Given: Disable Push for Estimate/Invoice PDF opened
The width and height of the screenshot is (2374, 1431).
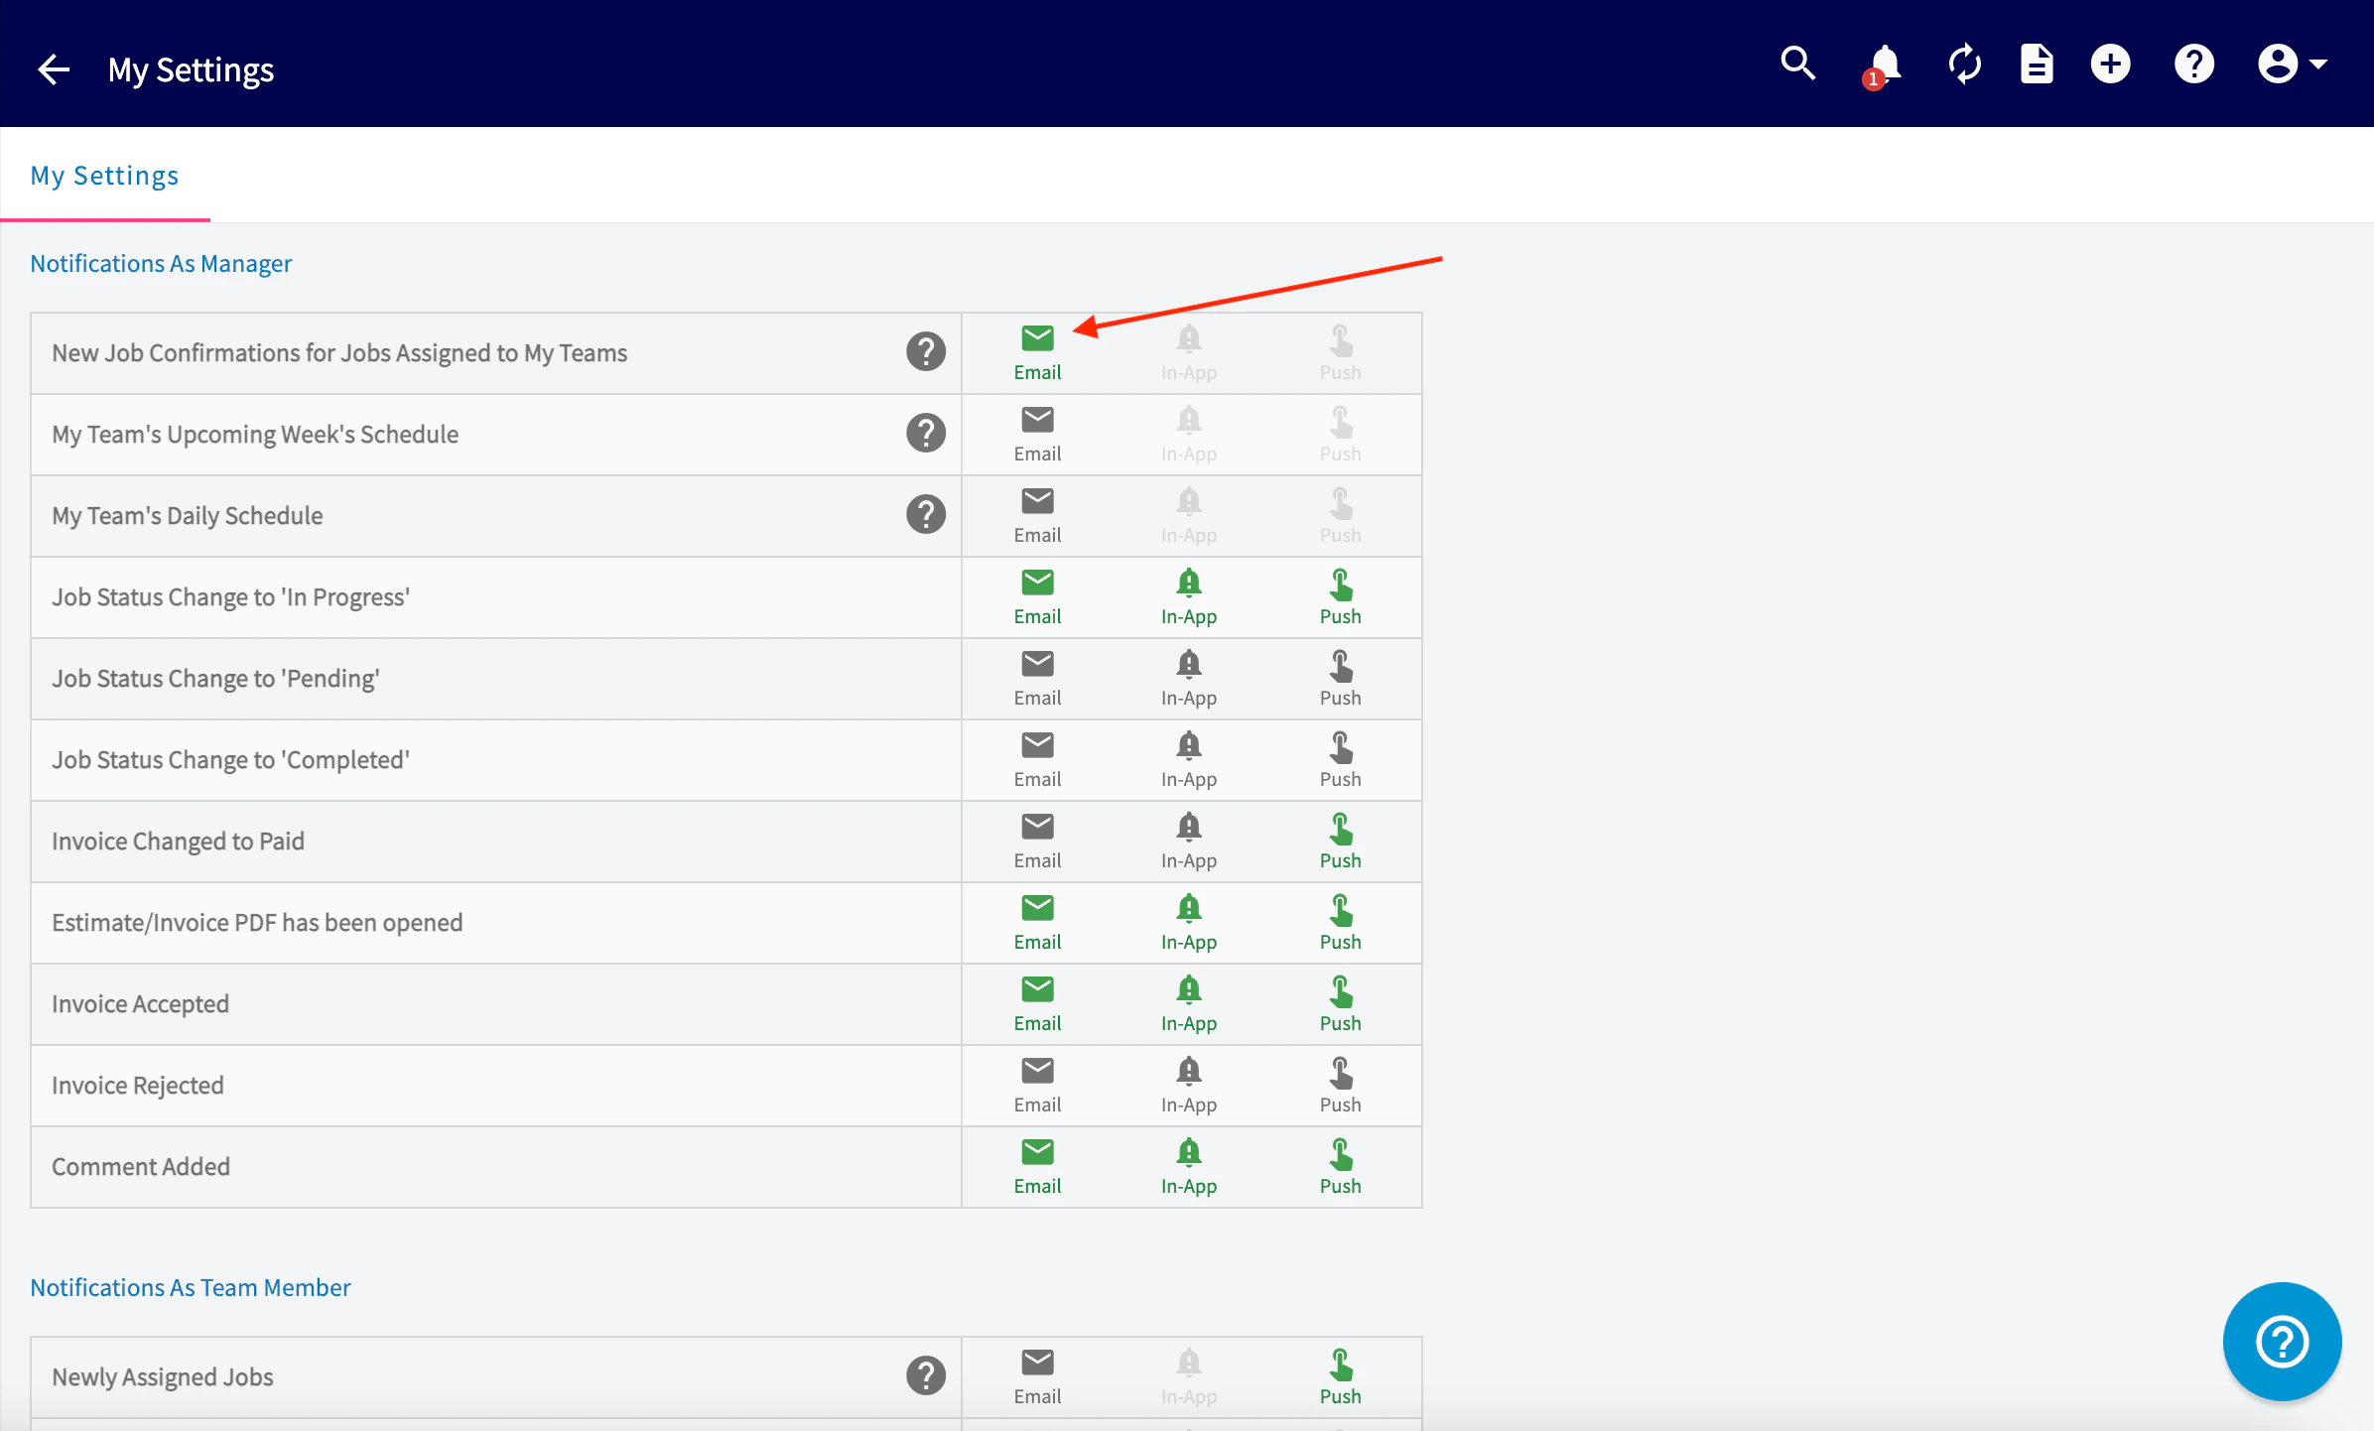Looking at the screenshot, I should coord(1340,923).
